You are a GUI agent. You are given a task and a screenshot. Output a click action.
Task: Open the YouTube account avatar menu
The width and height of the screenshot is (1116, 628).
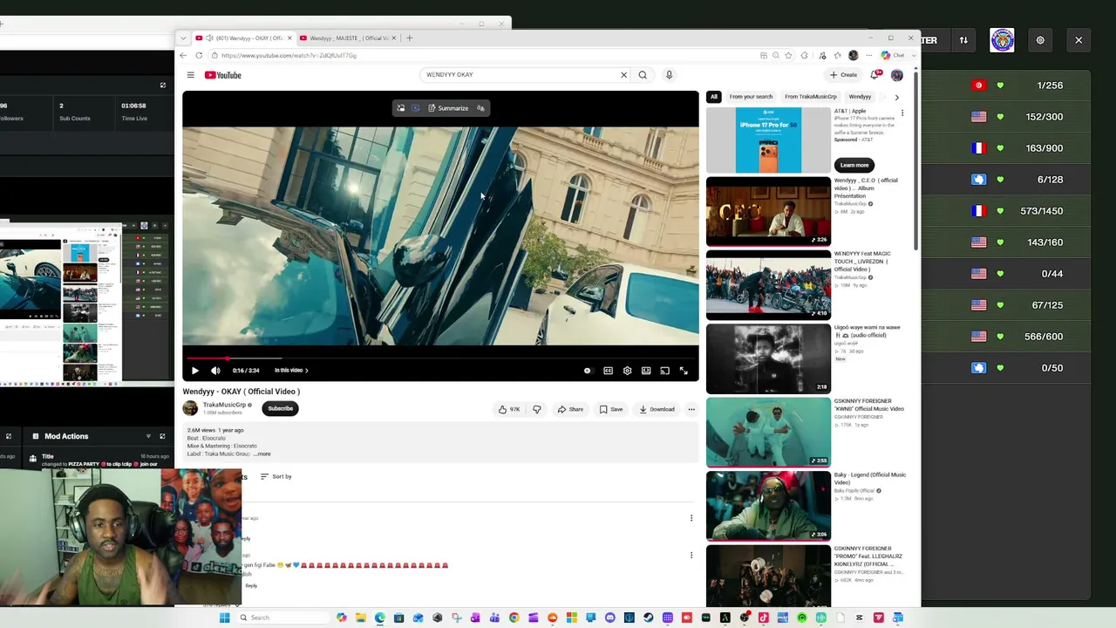pos(896,75)
